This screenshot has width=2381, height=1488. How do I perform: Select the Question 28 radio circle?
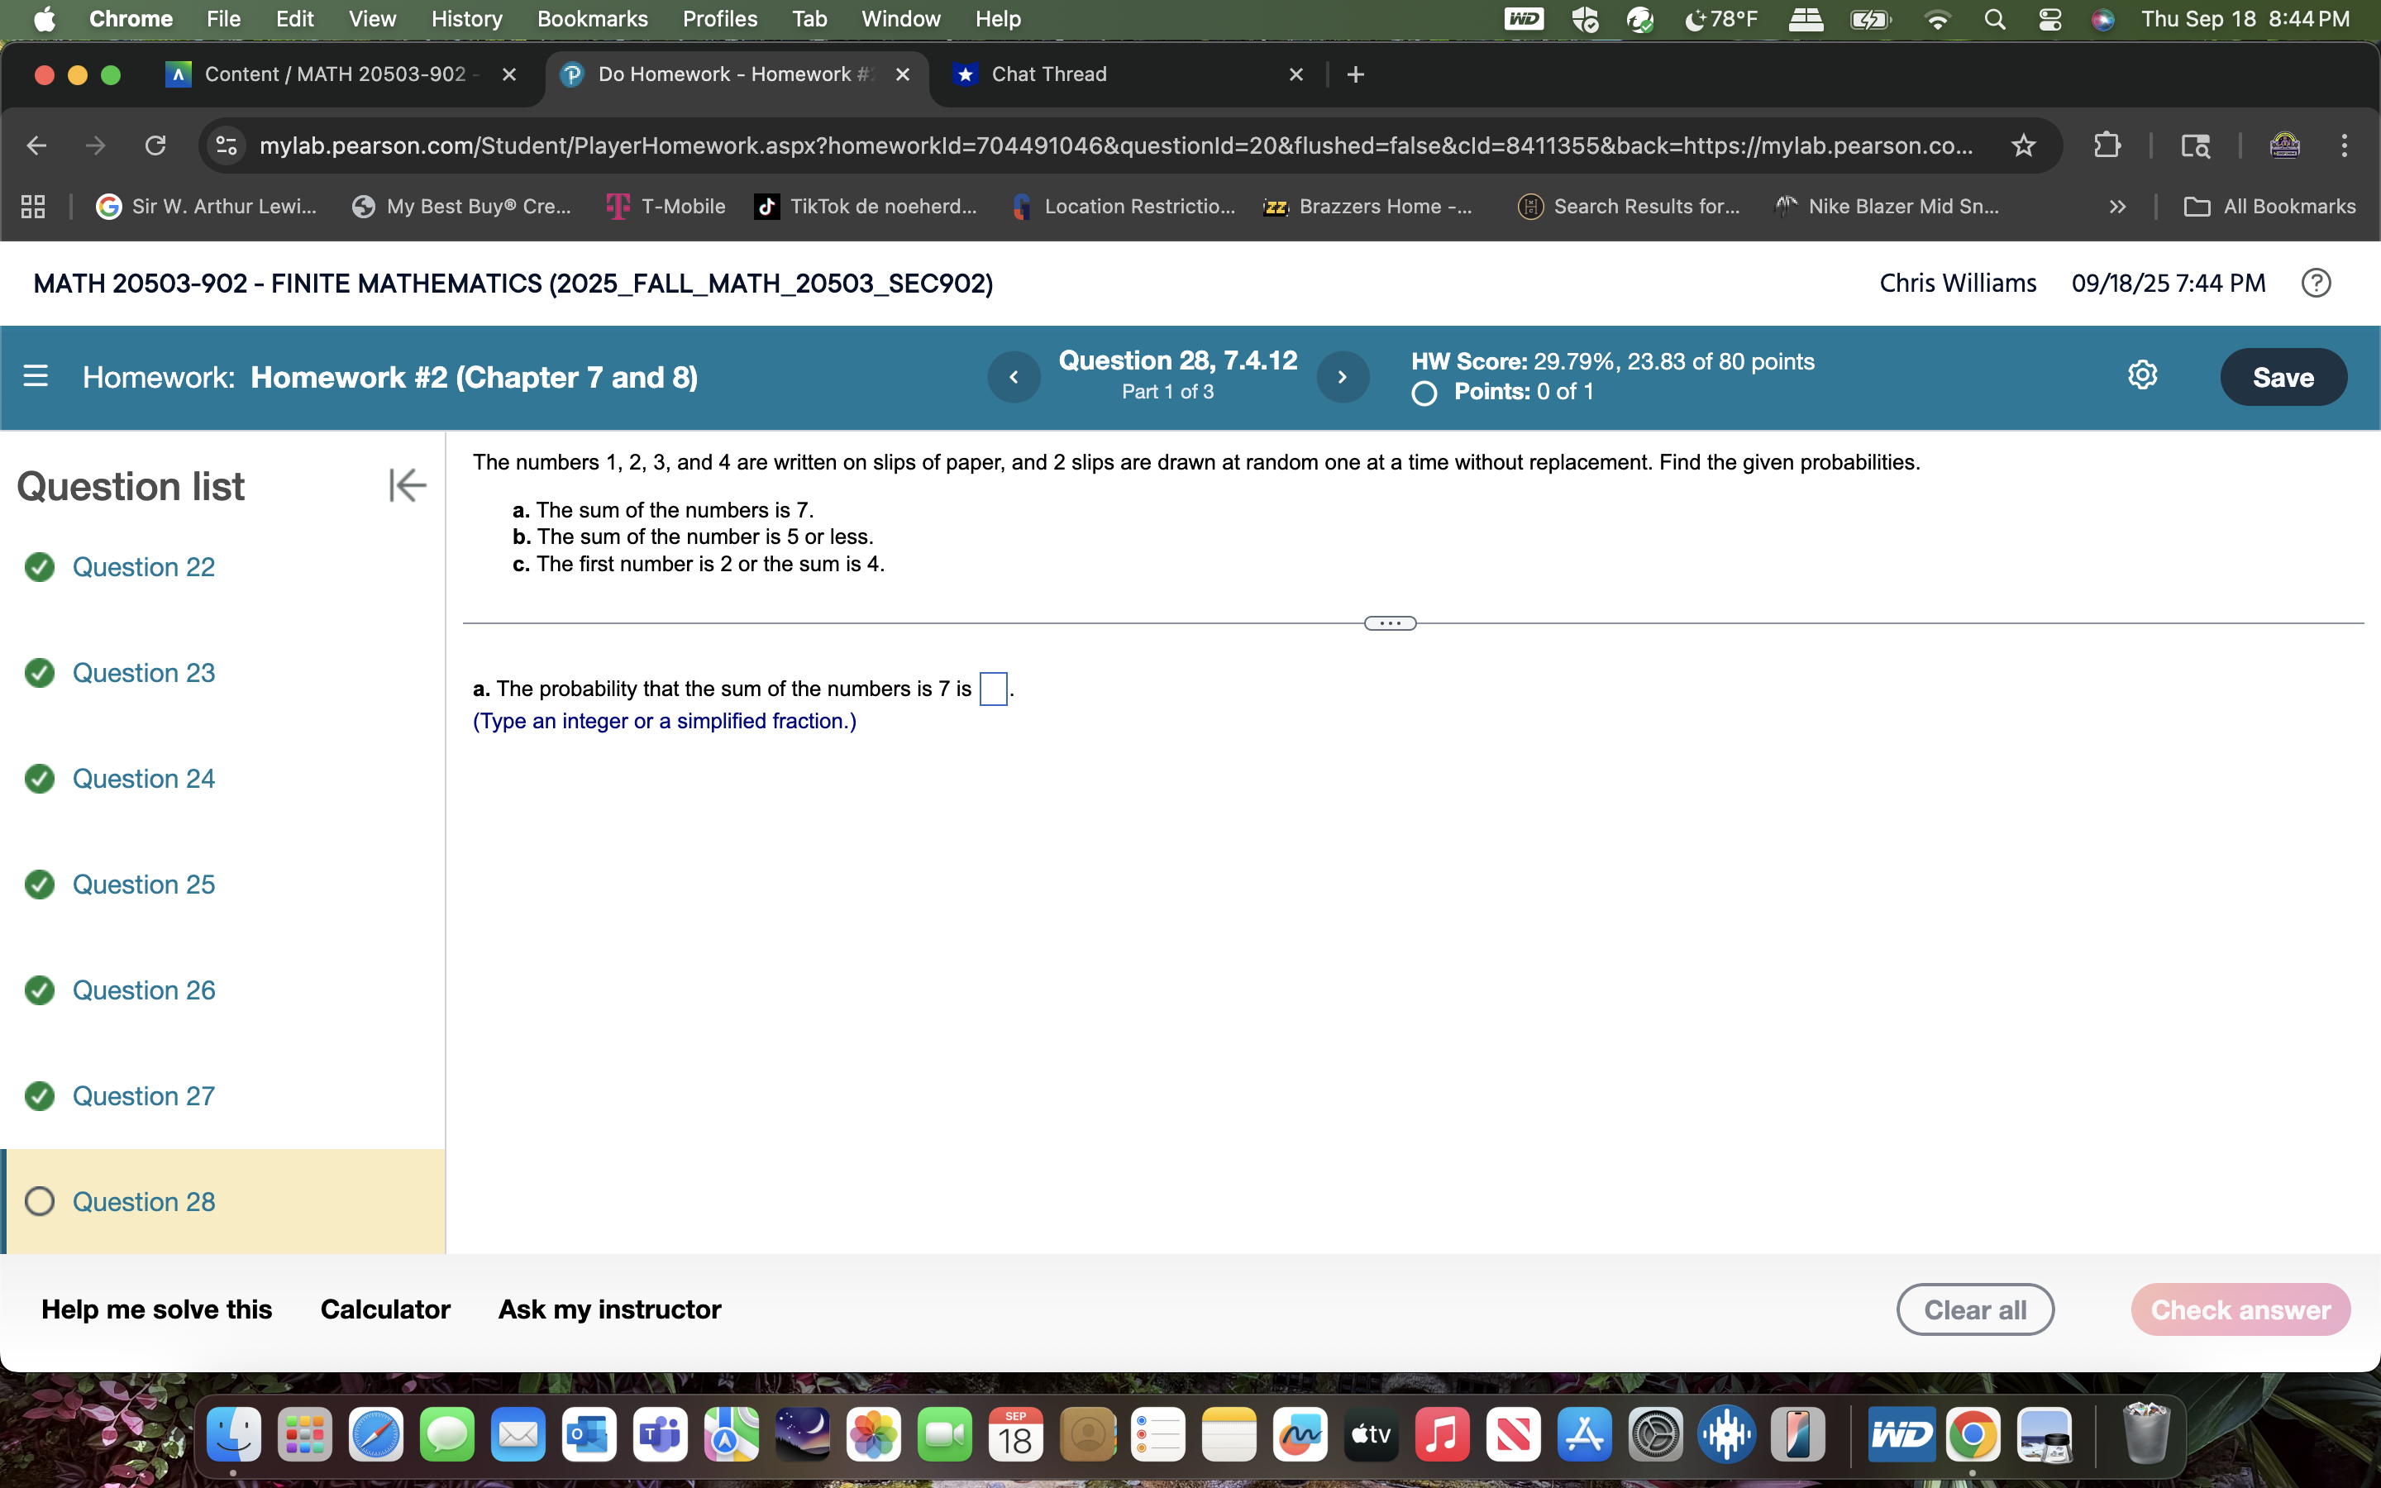point(40,1200)
